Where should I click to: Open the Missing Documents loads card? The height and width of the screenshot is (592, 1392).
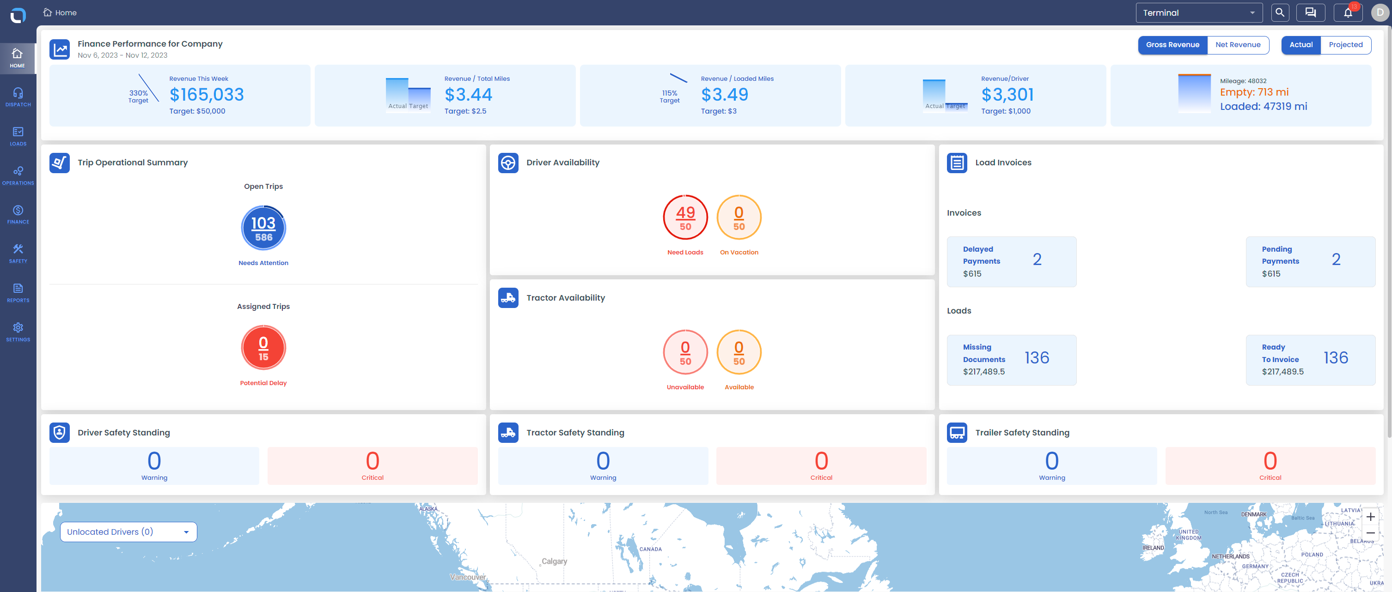(1011, 360)
